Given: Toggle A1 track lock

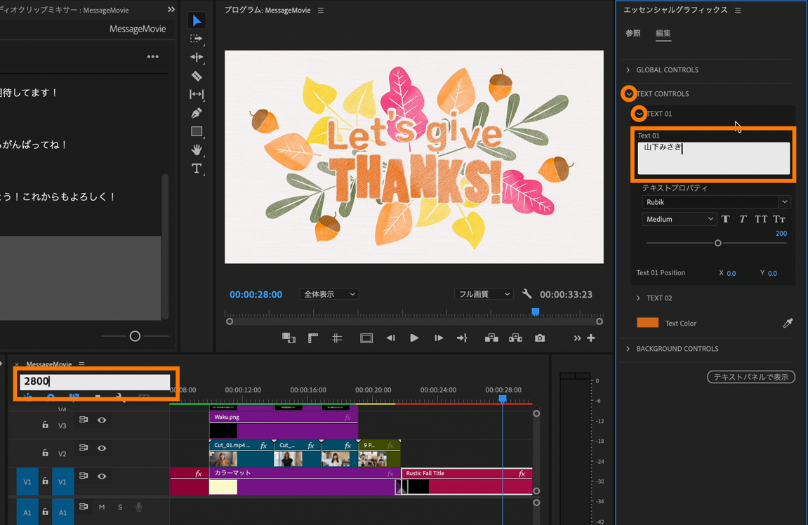Looking at the screenshot, I should coord(46,512).
